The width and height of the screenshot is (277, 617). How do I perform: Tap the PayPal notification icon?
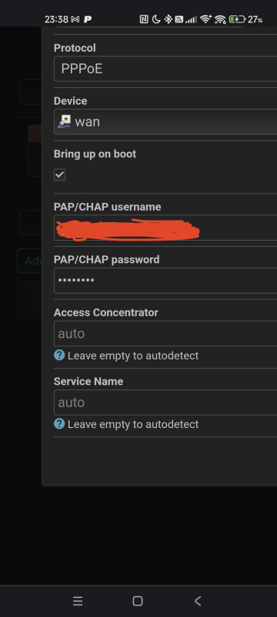[x=88, y=19]
